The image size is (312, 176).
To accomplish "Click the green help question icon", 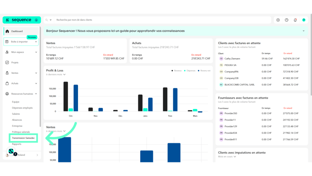I will point(304,20).
